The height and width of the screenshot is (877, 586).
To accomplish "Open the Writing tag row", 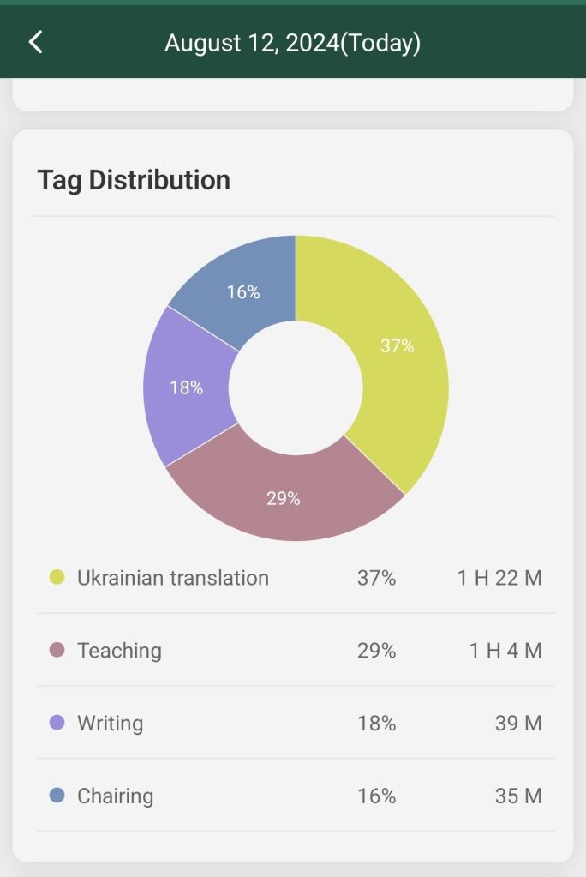I will click(x=110, y=724).
